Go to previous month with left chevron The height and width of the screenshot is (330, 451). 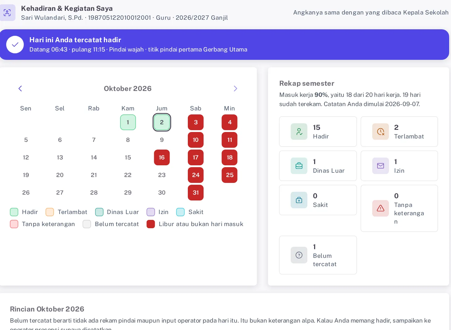20,89
